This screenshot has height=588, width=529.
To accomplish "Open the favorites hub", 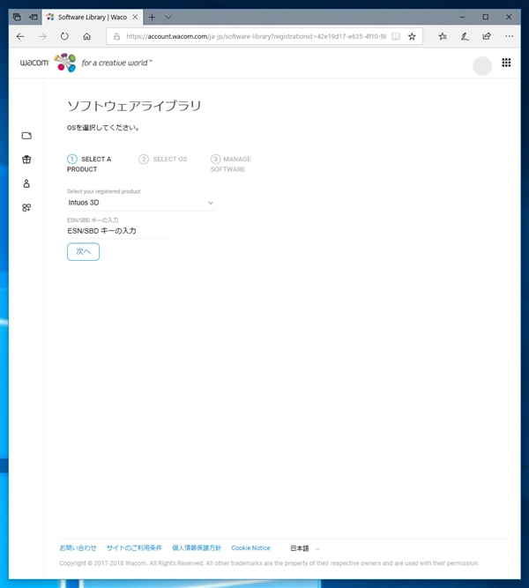I will point(443,36).
